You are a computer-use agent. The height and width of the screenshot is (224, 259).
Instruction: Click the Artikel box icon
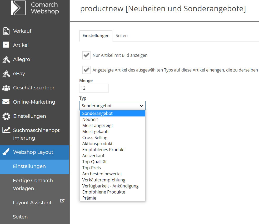pyautogui.click(x=6, y=44)
